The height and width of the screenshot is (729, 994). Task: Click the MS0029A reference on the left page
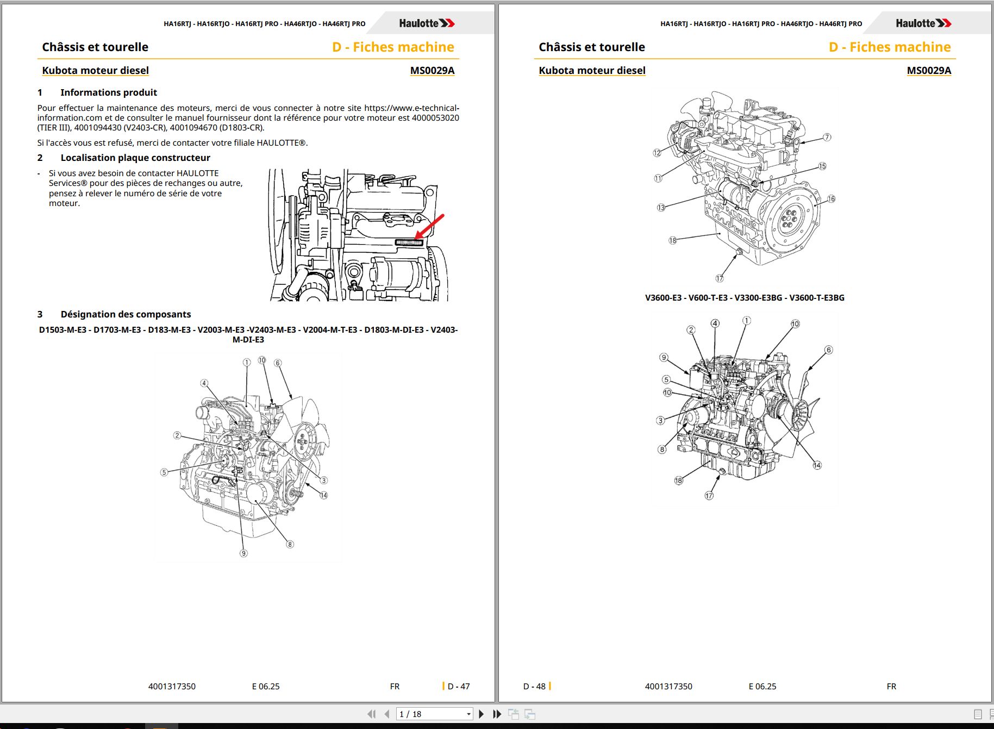tap(432, 70)
